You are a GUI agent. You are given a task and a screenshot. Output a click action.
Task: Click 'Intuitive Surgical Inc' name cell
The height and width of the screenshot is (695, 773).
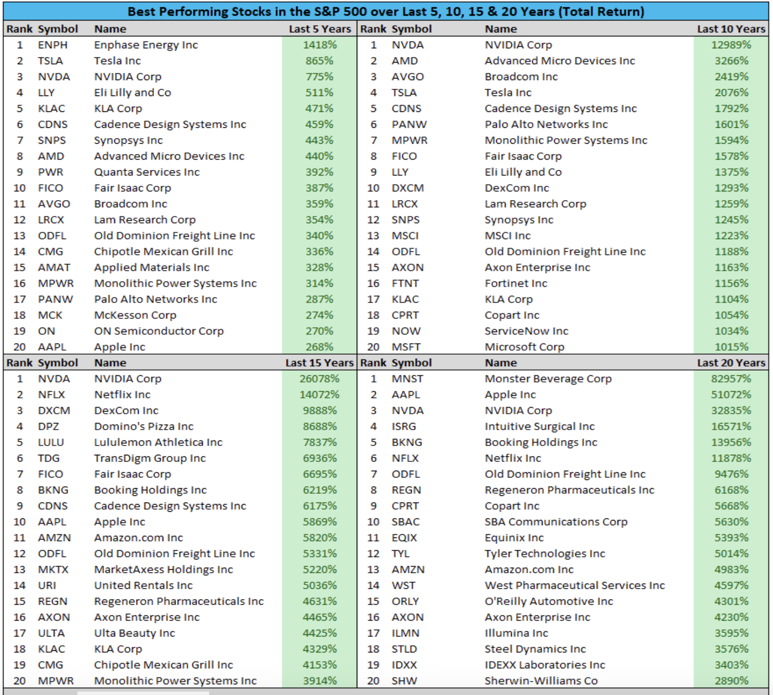click(539, 426)
